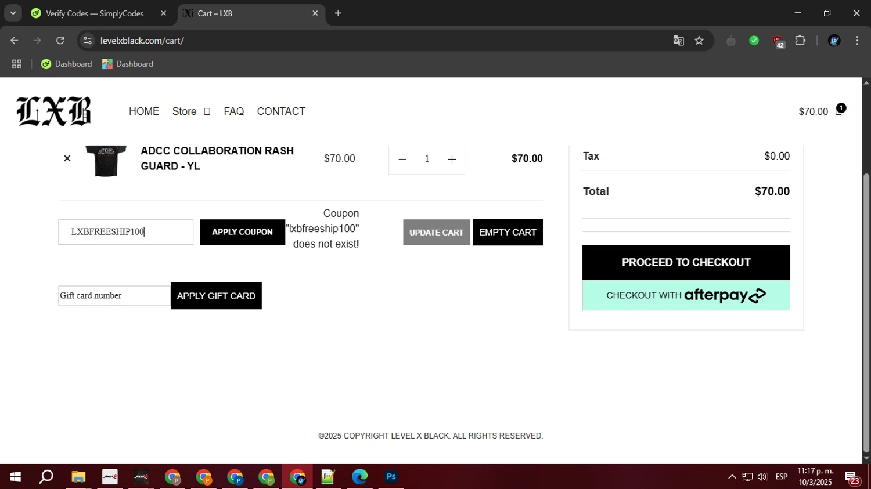Click the $70.00 cart total in header
This screenshot has height=489, width=871.
point(813,111)
